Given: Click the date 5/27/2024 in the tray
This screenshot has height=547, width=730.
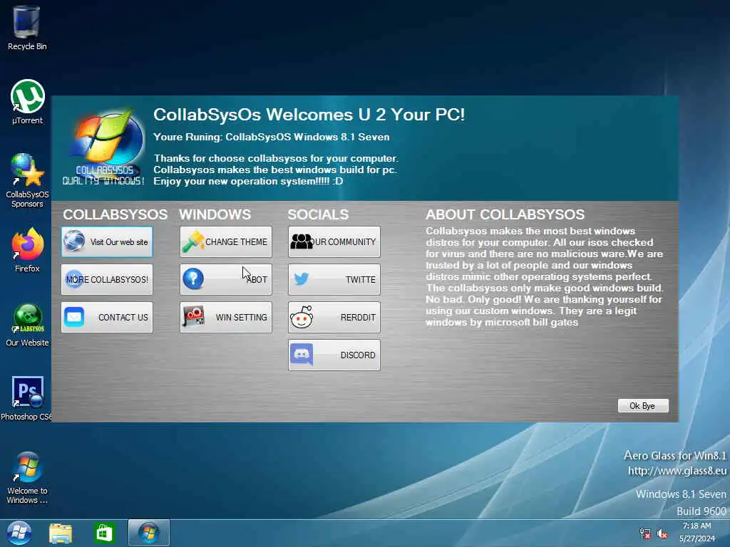Looking at the screenshot, I should click(696, 538).
